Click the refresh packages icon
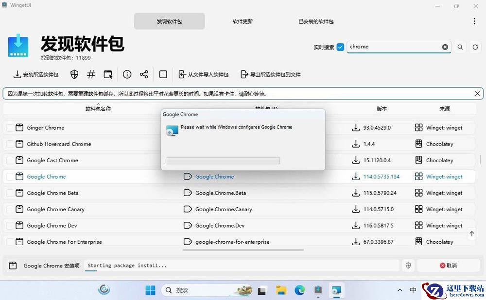The height and width of the screenshot is (300, 486). click(475, 47)
